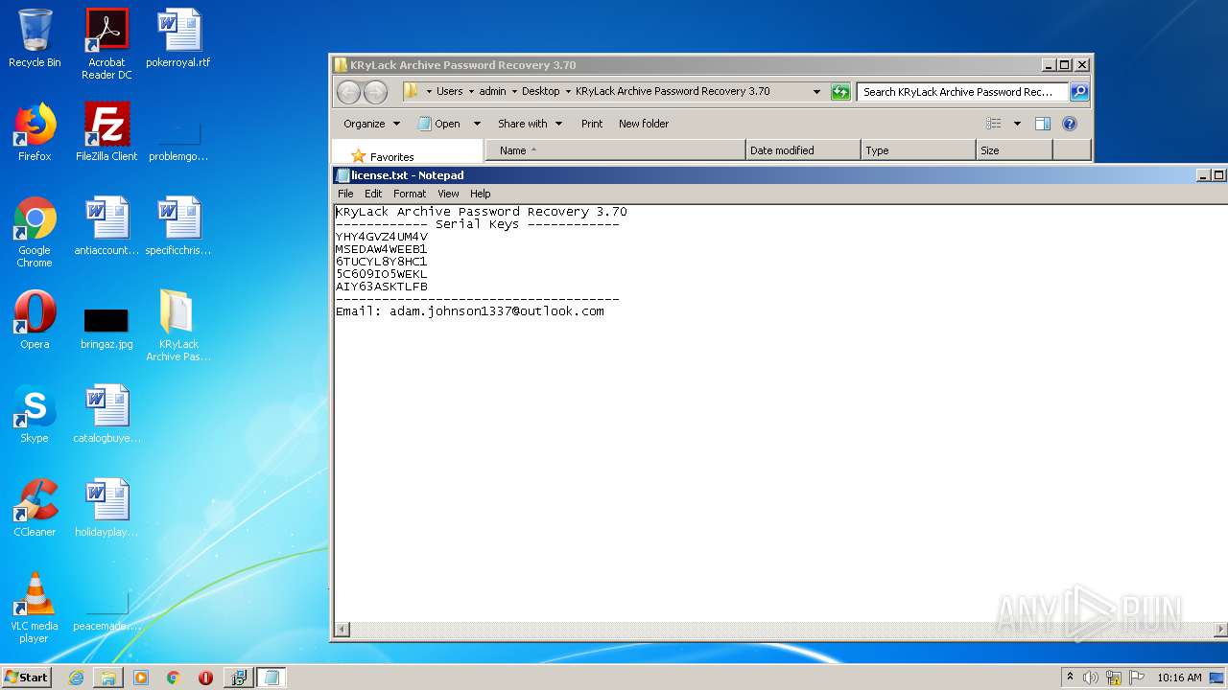Open the Notepad View menu

coord(448,194)
